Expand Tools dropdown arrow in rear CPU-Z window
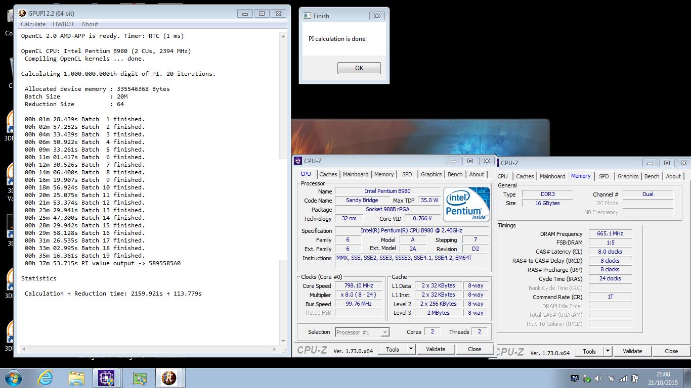 pyautogui.click(x=608, y=351)
